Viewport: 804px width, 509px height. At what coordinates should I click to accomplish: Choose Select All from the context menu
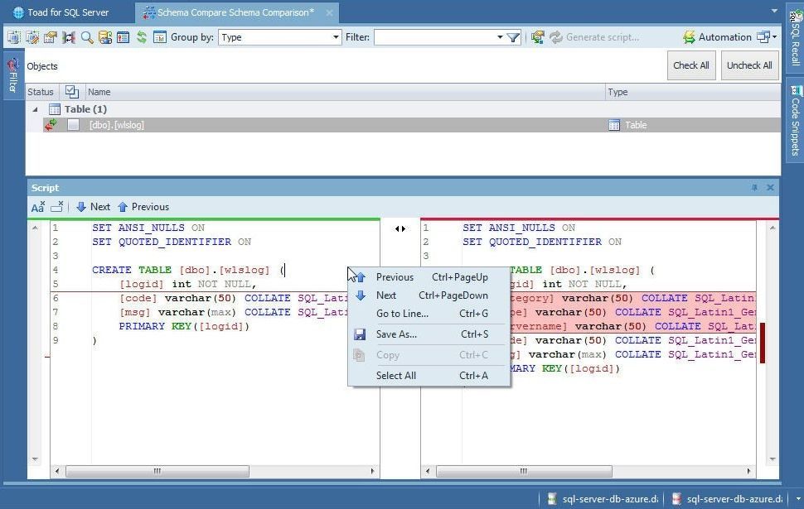point(429,376)
